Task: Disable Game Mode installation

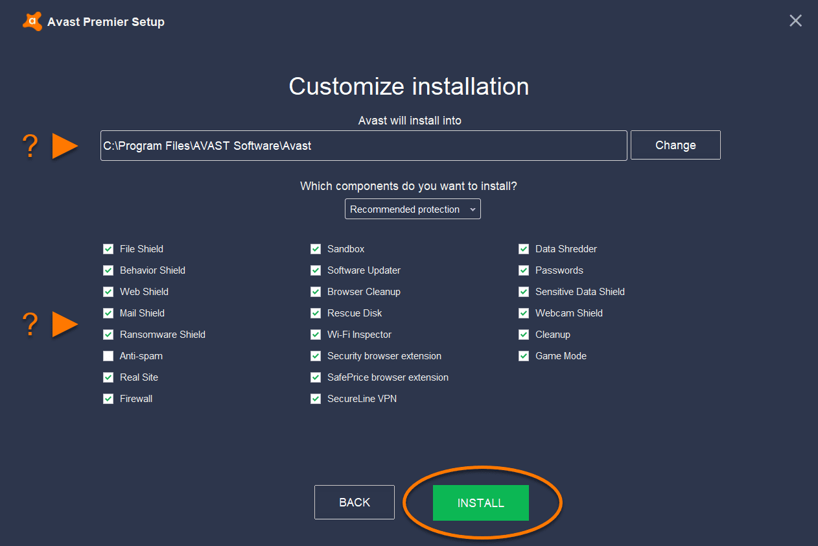Action: 523,355
